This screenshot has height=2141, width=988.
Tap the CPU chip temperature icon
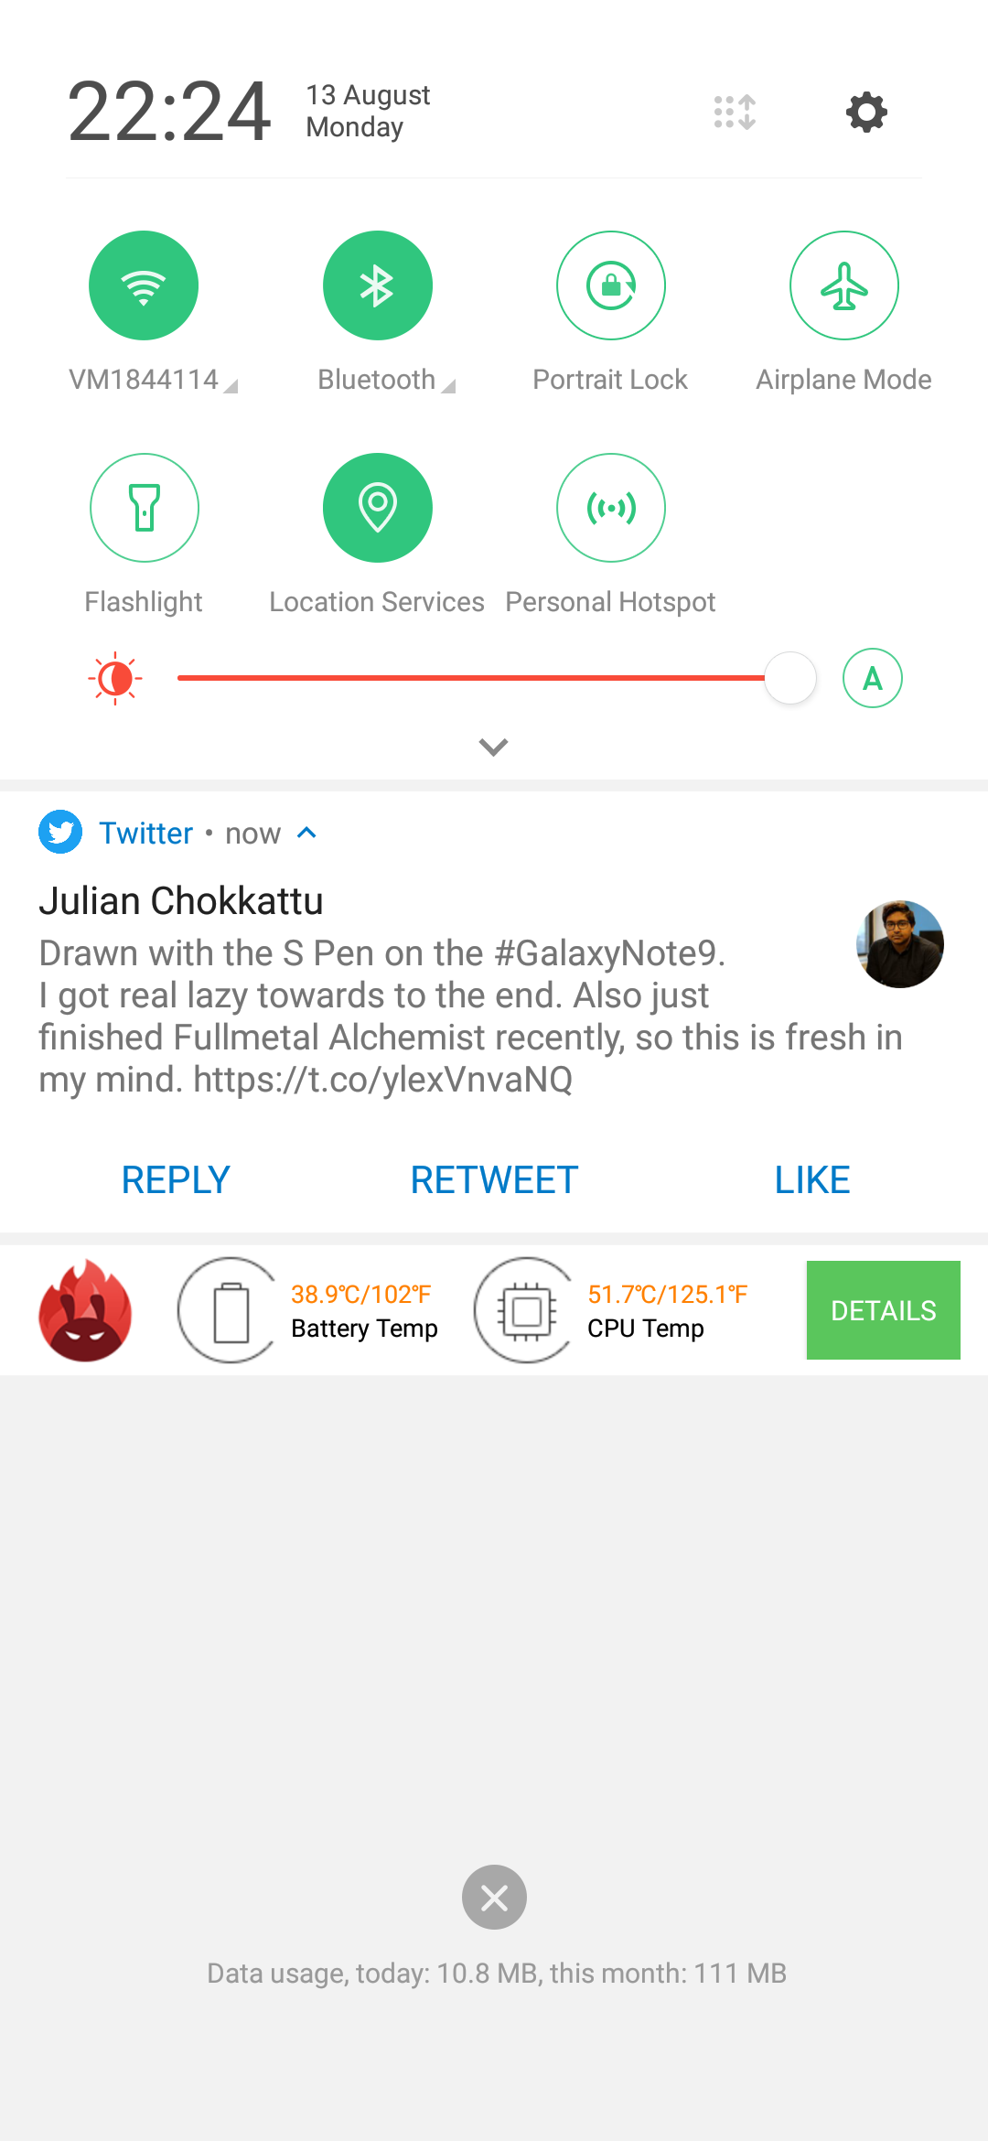pyautogui.click(x=527, y=1310)
